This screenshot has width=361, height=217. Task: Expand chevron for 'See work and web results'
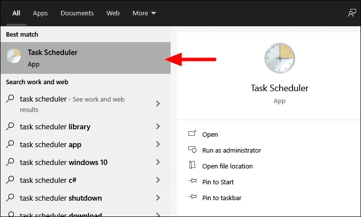click(x=158, y=104)
